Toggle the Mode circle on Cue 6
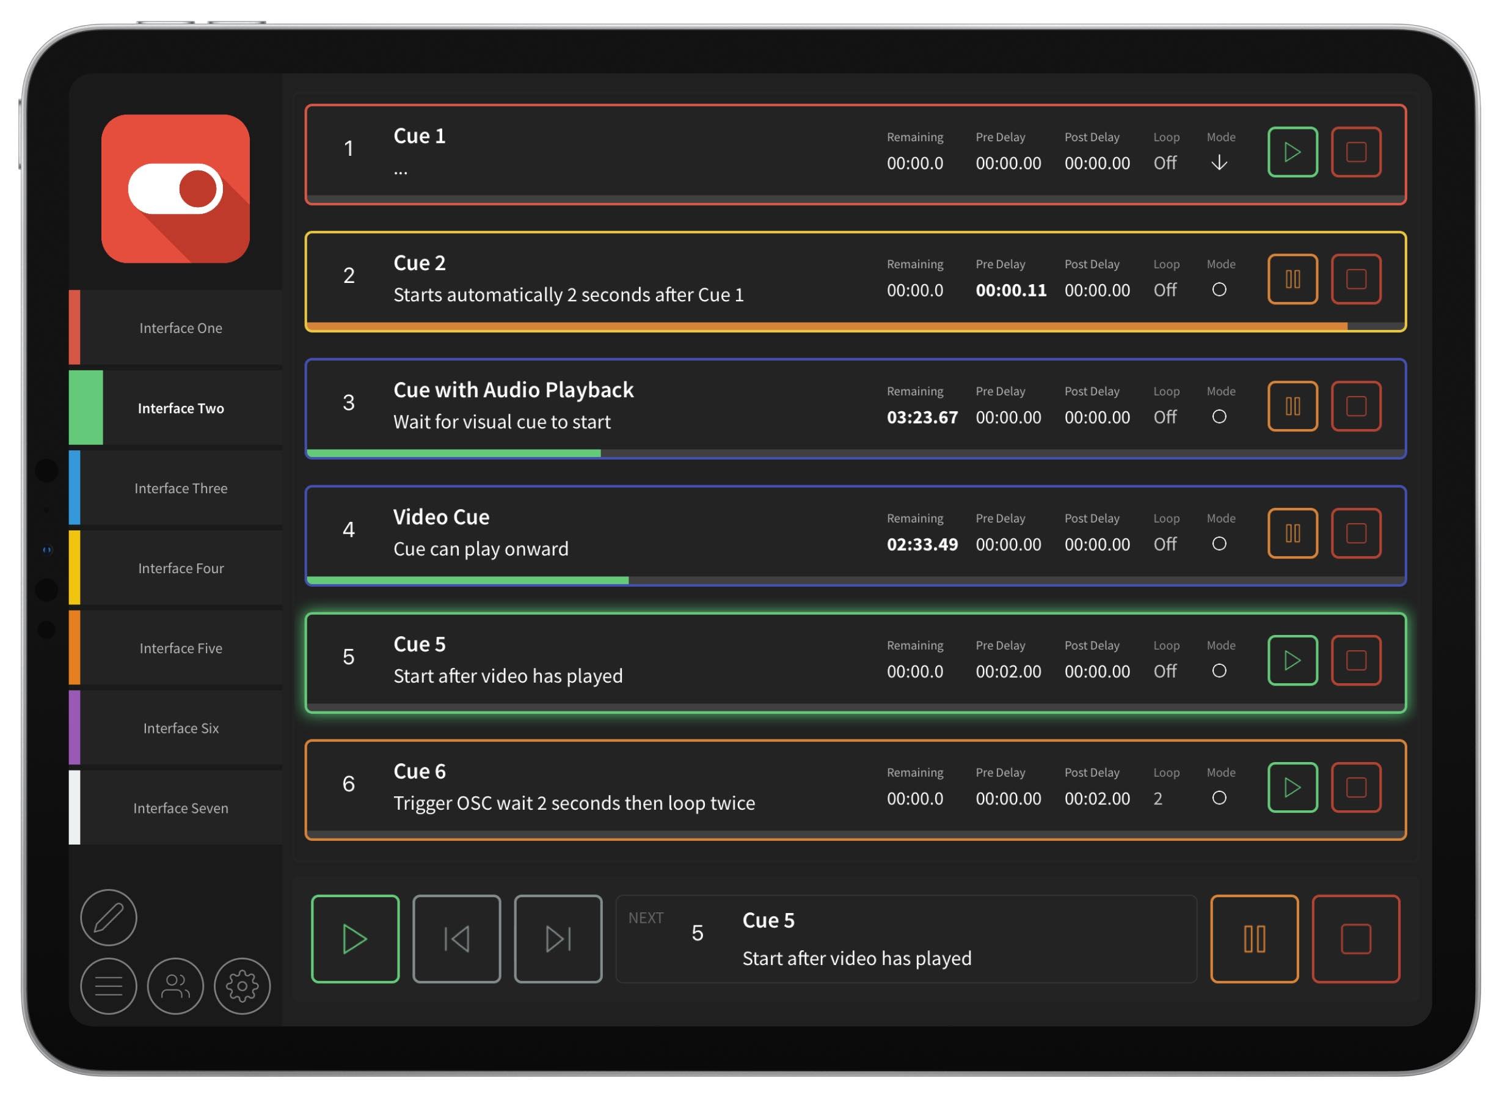1502x1100 pixels. tap(1219, 798)
